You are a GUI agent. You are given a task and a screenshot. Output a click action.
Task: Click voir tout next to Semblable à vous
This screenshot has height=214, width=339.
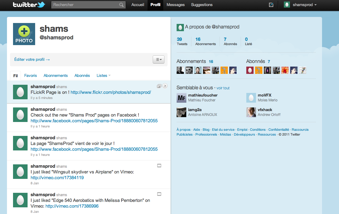[x=223, y=88]
